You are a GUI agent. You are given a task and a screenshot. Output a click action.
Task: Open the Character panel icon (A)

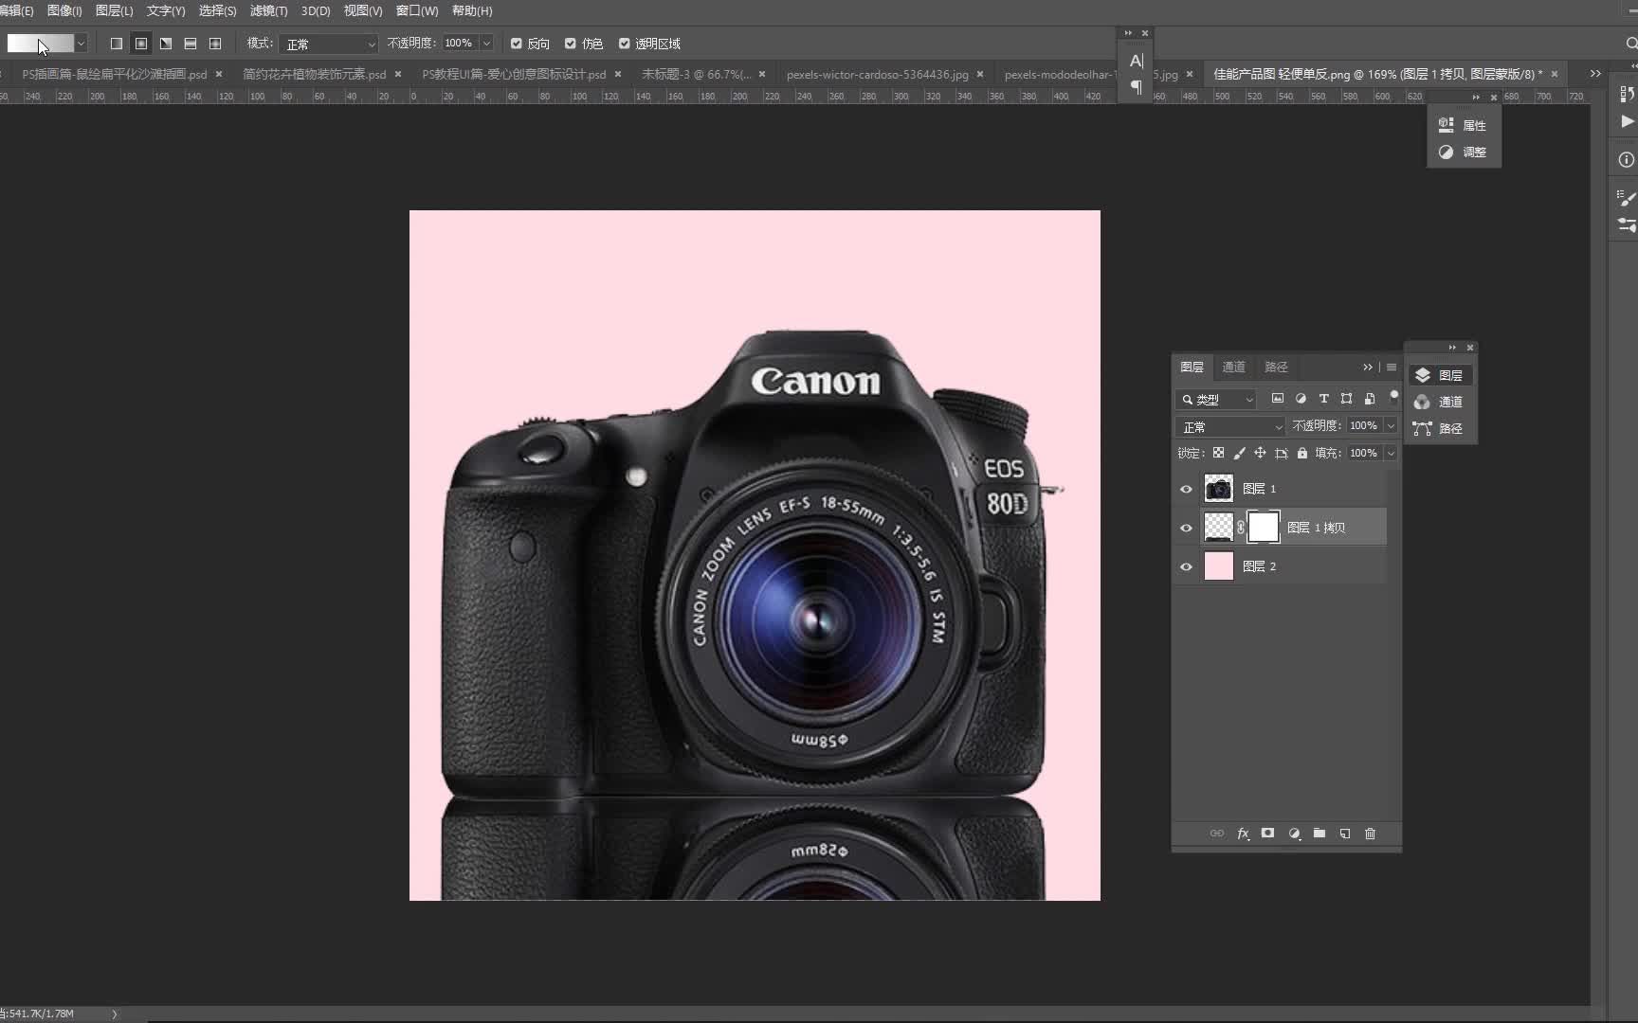[x=1137, y=61]
